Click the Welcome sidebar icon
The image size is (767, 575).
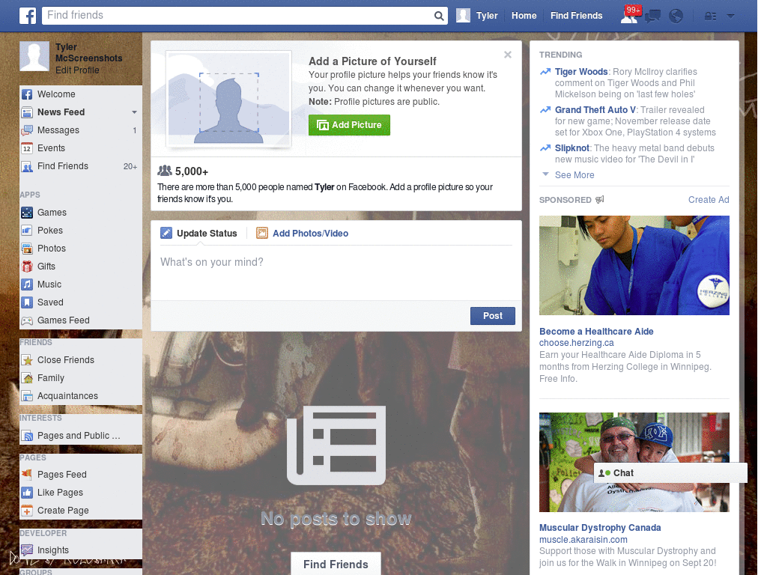coord(27,94)
